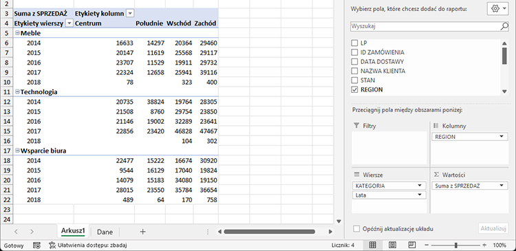Adjust the zoom slider handle
Viewport: 516px width, 251px height.
point(455,245)
